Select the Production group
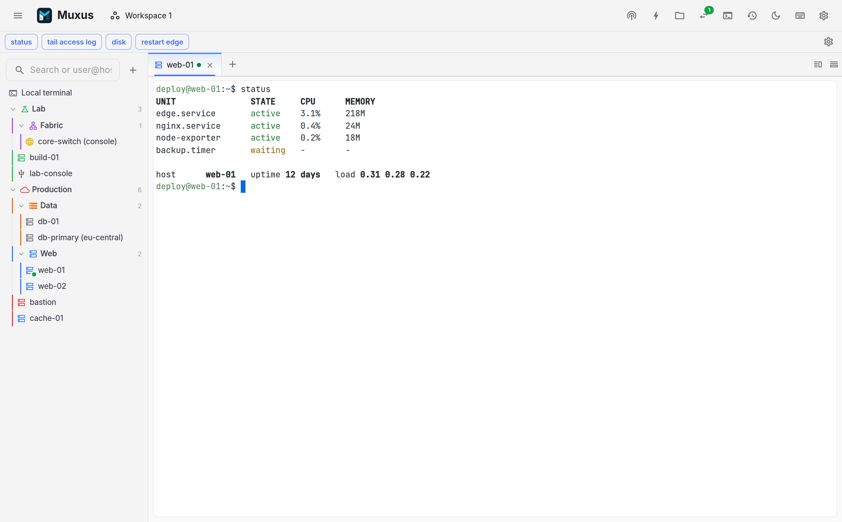The image size is (842, 522). tap(74, 189)
